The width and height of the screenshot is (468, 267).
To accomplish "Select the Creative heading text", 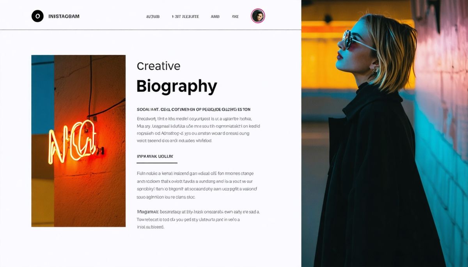I will click(x=158, y=66).
